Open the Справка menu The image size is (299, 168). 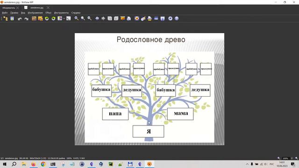coord(76,13)
